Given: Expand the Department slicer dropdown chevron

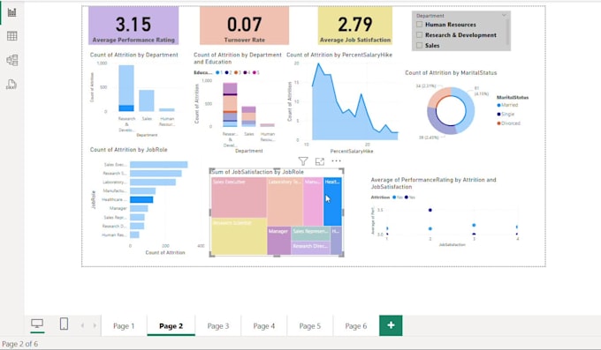Looking at the screenshot, I should 504,15.
